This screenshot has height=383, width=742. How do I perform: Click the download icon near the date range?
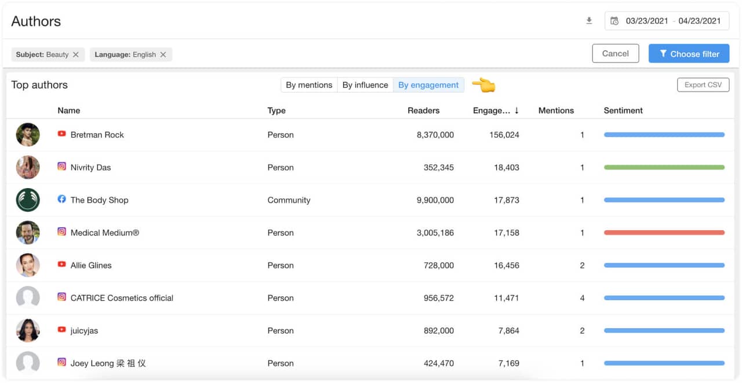point(589,20)
